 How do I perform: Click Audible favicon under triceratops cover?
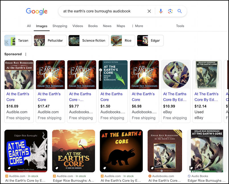[102, 176]
